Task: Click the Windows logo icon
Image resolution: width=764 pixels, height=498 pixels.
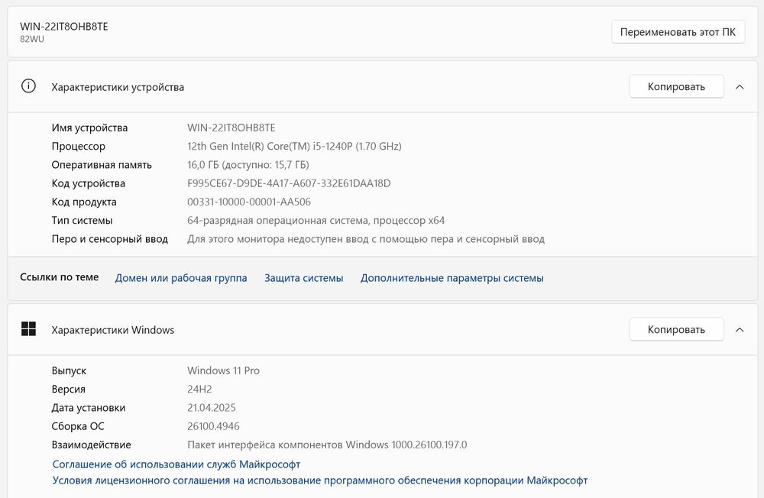Action: coord(29,329)
